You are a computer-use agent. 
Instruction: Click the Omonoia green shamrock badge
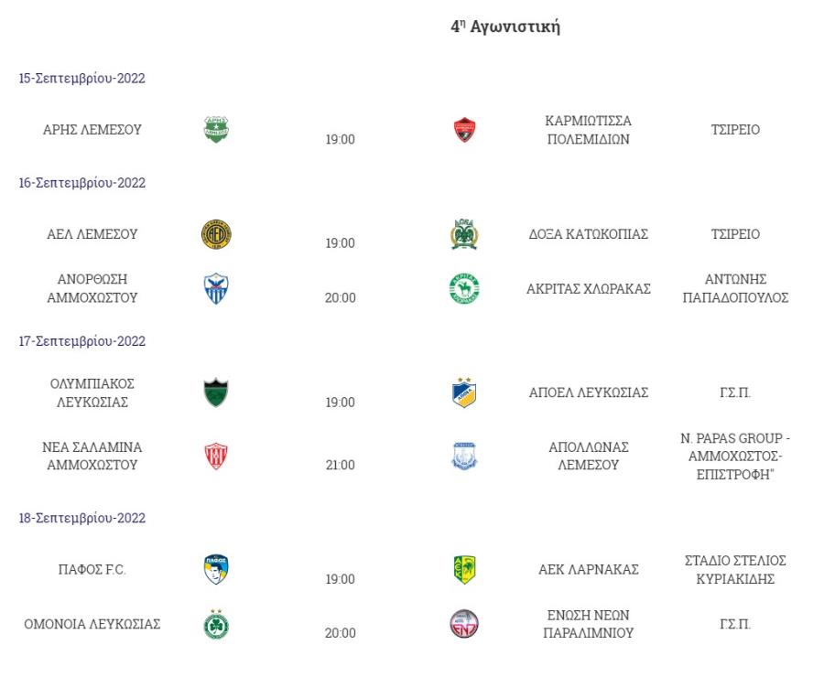pos(216,624)
